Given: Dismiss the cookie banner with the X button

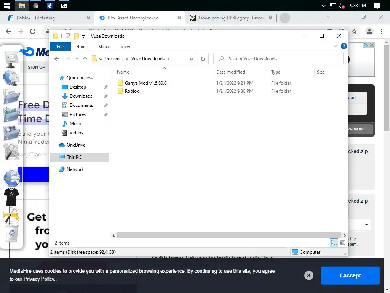Looking at the screenshot, I should pyautogui.click(x=308, y=275).
